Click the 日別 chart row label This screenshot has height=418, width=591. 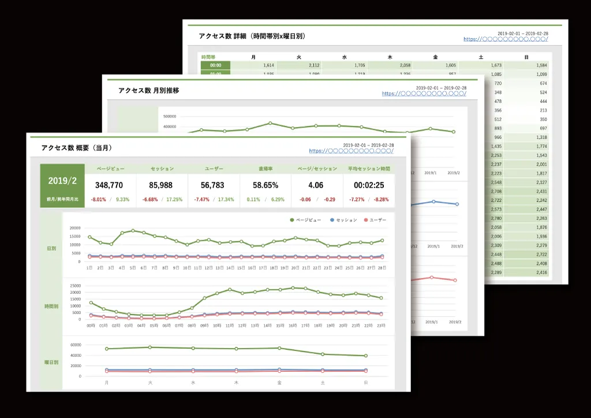pyautogui.click(x=51, y=248)
